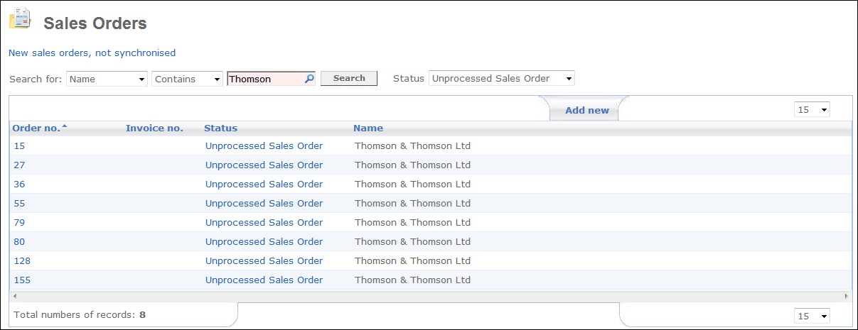Screen dimensions: 858x330
Task: Click the horizontal scrollbar track
Action: pos(430,295)
